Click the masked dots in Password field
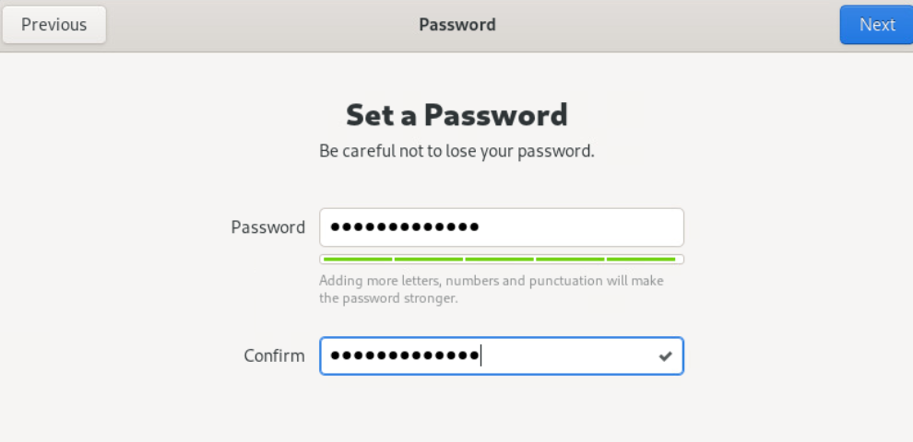Image resolution: width=913 pixels, height=442 pixels. pyautogui.click(x=404, y=227)
